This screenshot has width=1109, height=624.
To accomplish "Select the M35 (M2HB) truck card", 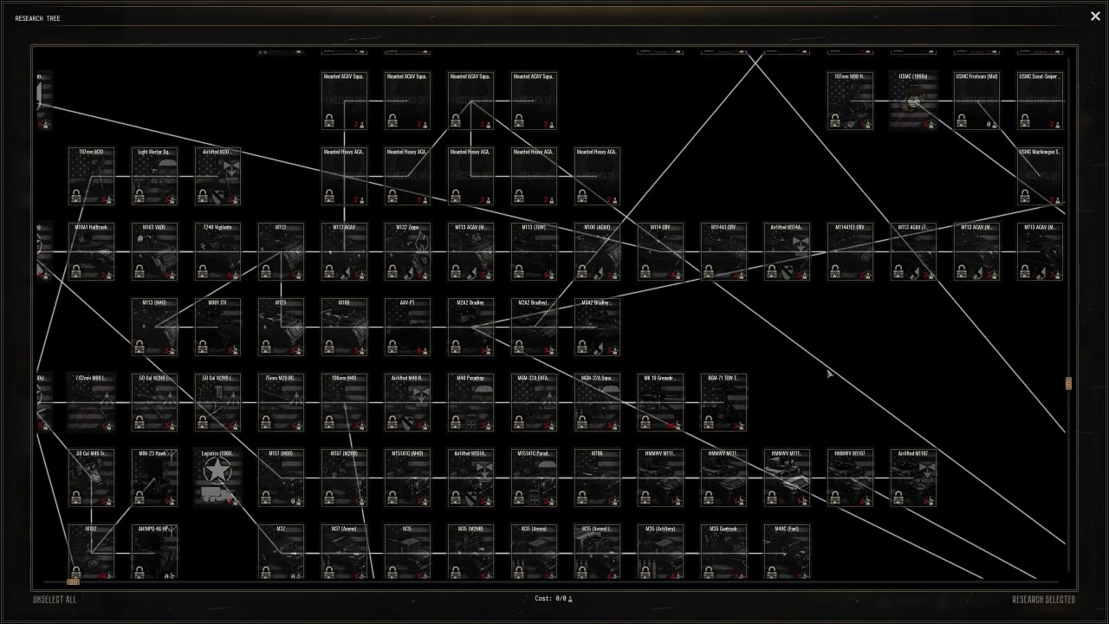I will (470, 552).
